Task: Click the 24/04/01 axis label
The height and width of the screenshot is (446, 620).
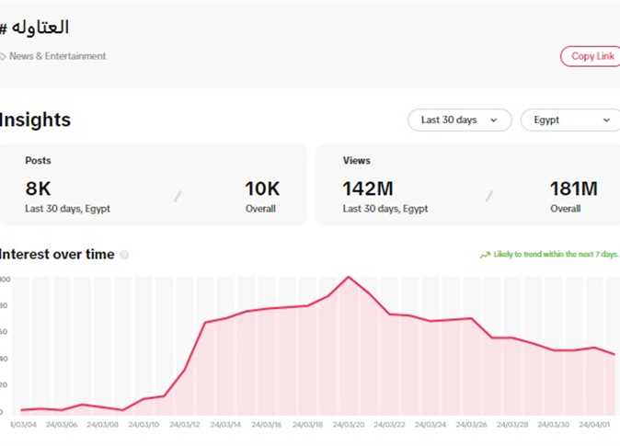Action: pos(595,425)
